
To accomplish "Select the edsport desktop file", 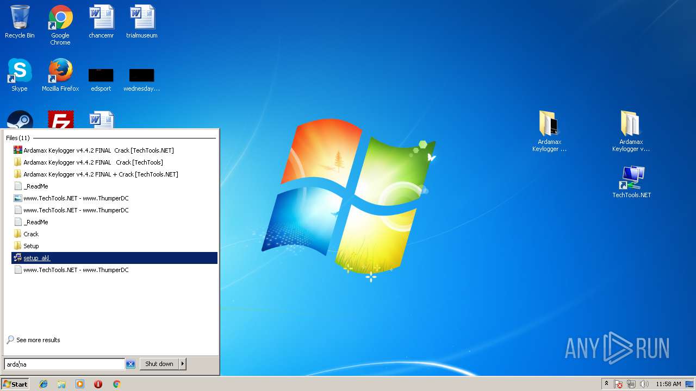I will click(x=101, y=79).
